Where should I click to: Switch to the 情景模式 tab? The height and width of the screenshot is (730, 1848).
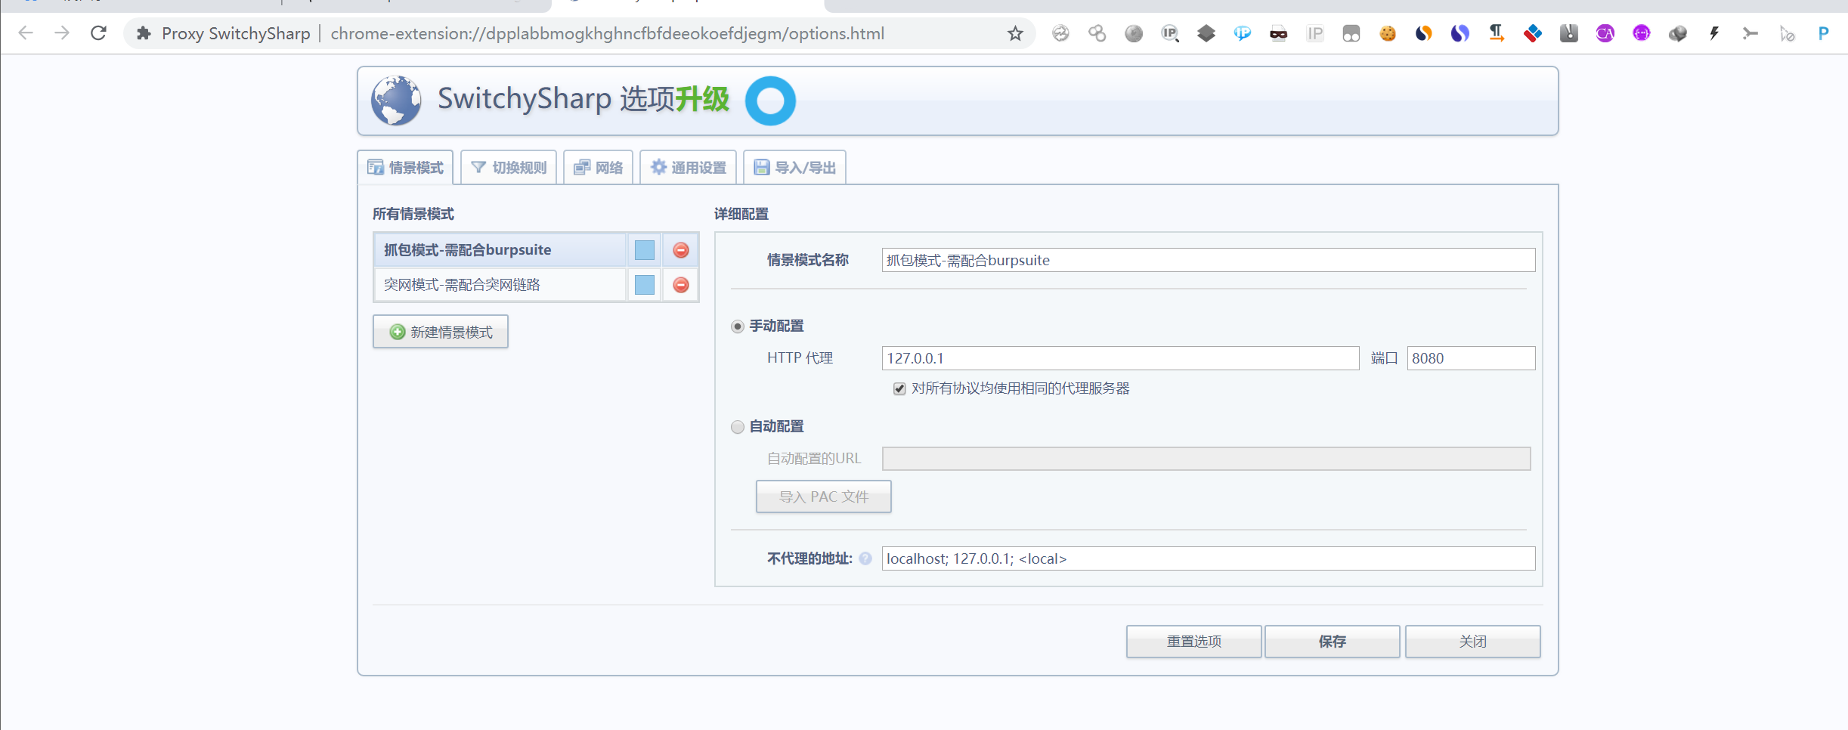(x=405, y=167)
